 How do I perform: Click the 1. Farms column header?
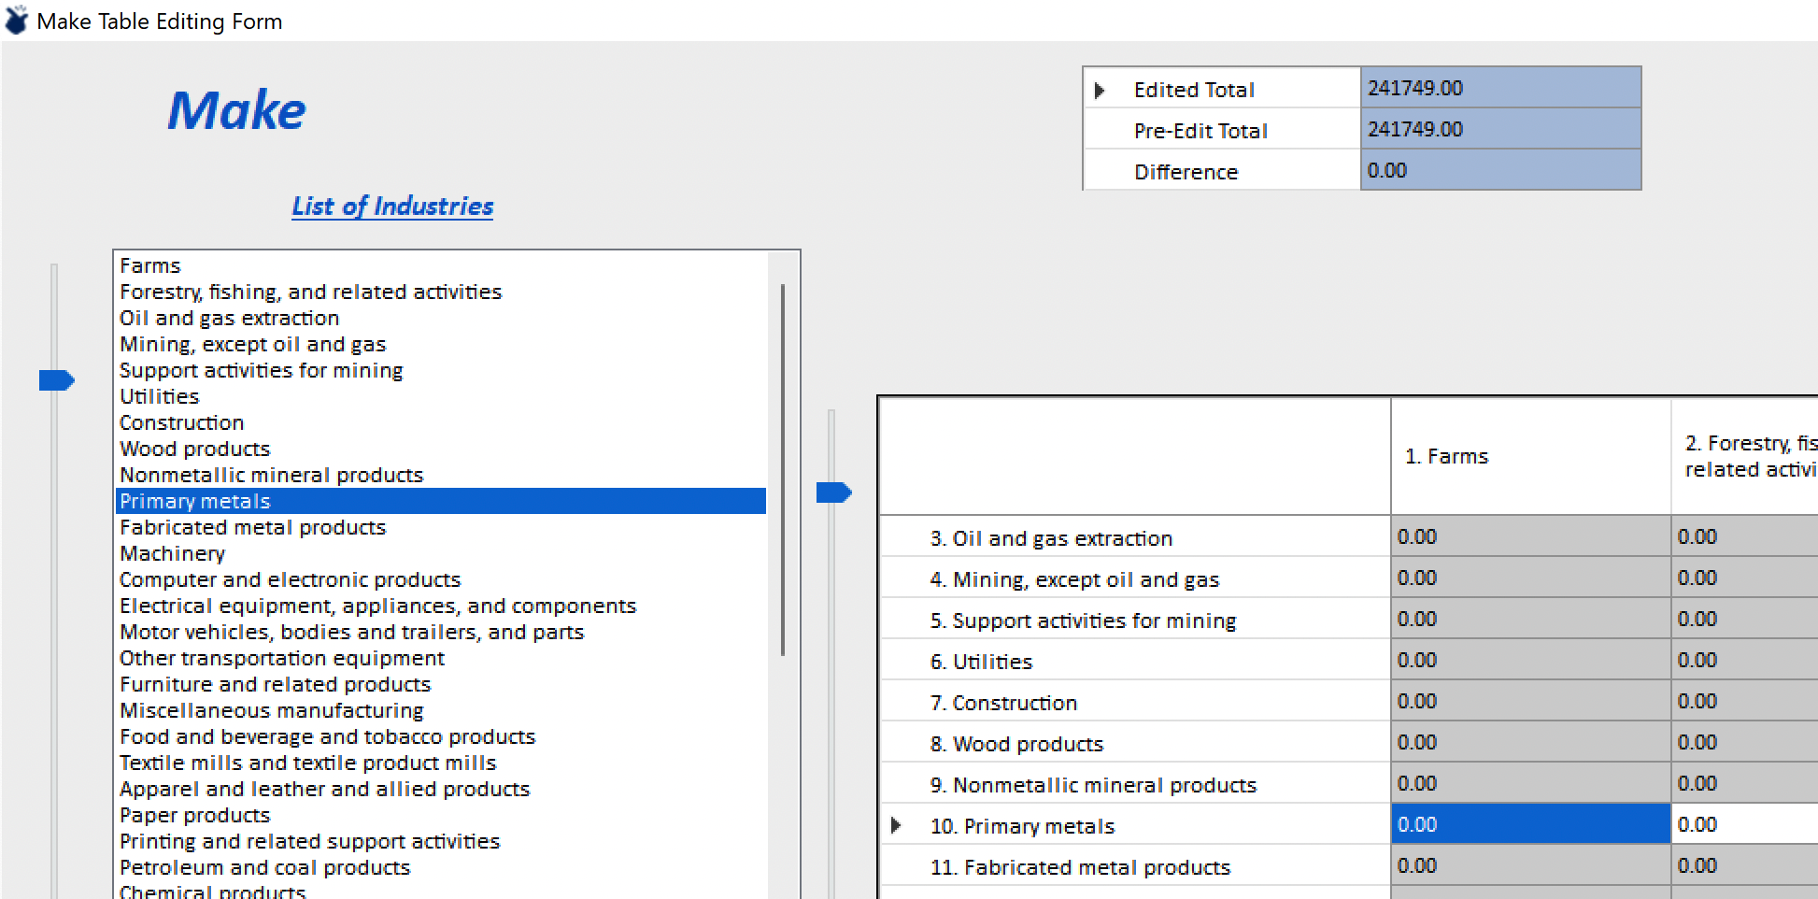tap(1530, 456)
